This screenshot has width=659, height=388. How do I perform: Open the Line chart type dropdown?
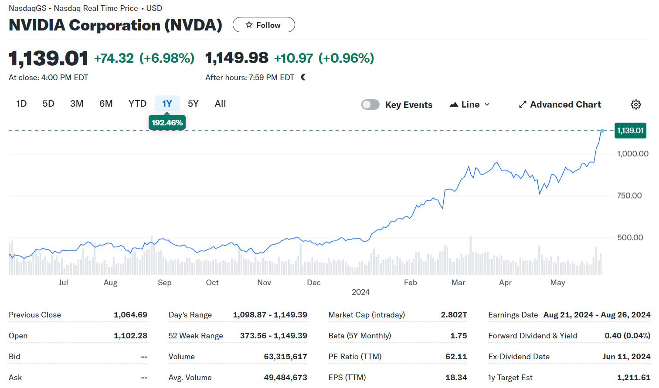point(470,105)
